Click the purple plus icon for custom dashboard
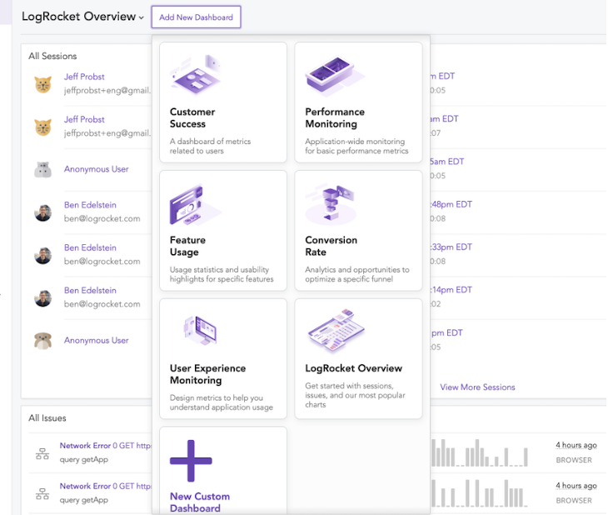The height and width of the screenshot is (515, 608). click(191, 461)
